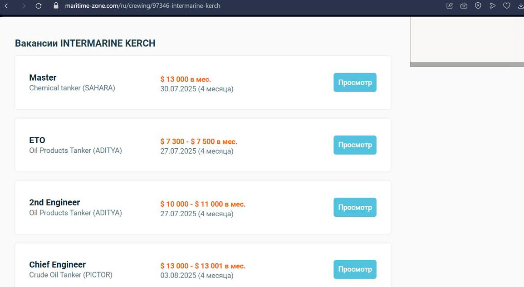Click Просмотр for the ETO vacancy
The height and width of the screenshot is (287, 524).
(x=355, y=145)
